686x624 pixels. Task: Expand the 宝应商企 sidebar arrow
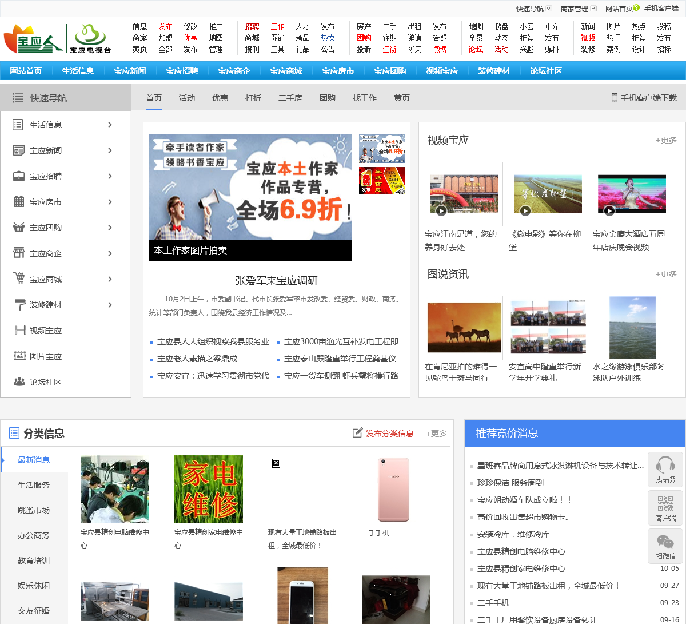pyautogui.click(x=110, y=253)
